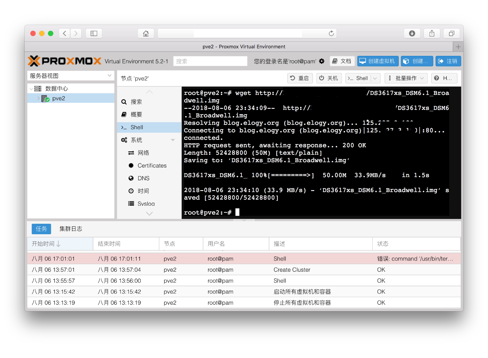488x358 pixels.
Task: Add a new Safari tab with plus
Action: pos(458,47)
